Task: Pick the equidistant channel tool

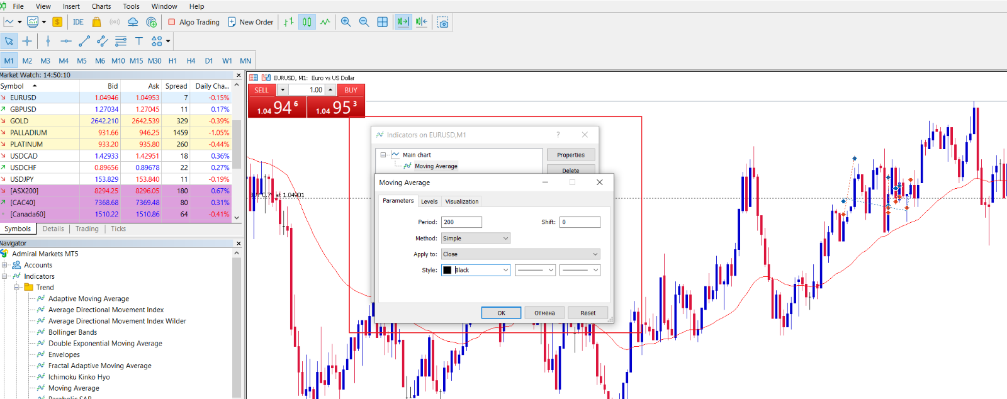Action: (x=103, y=41)
